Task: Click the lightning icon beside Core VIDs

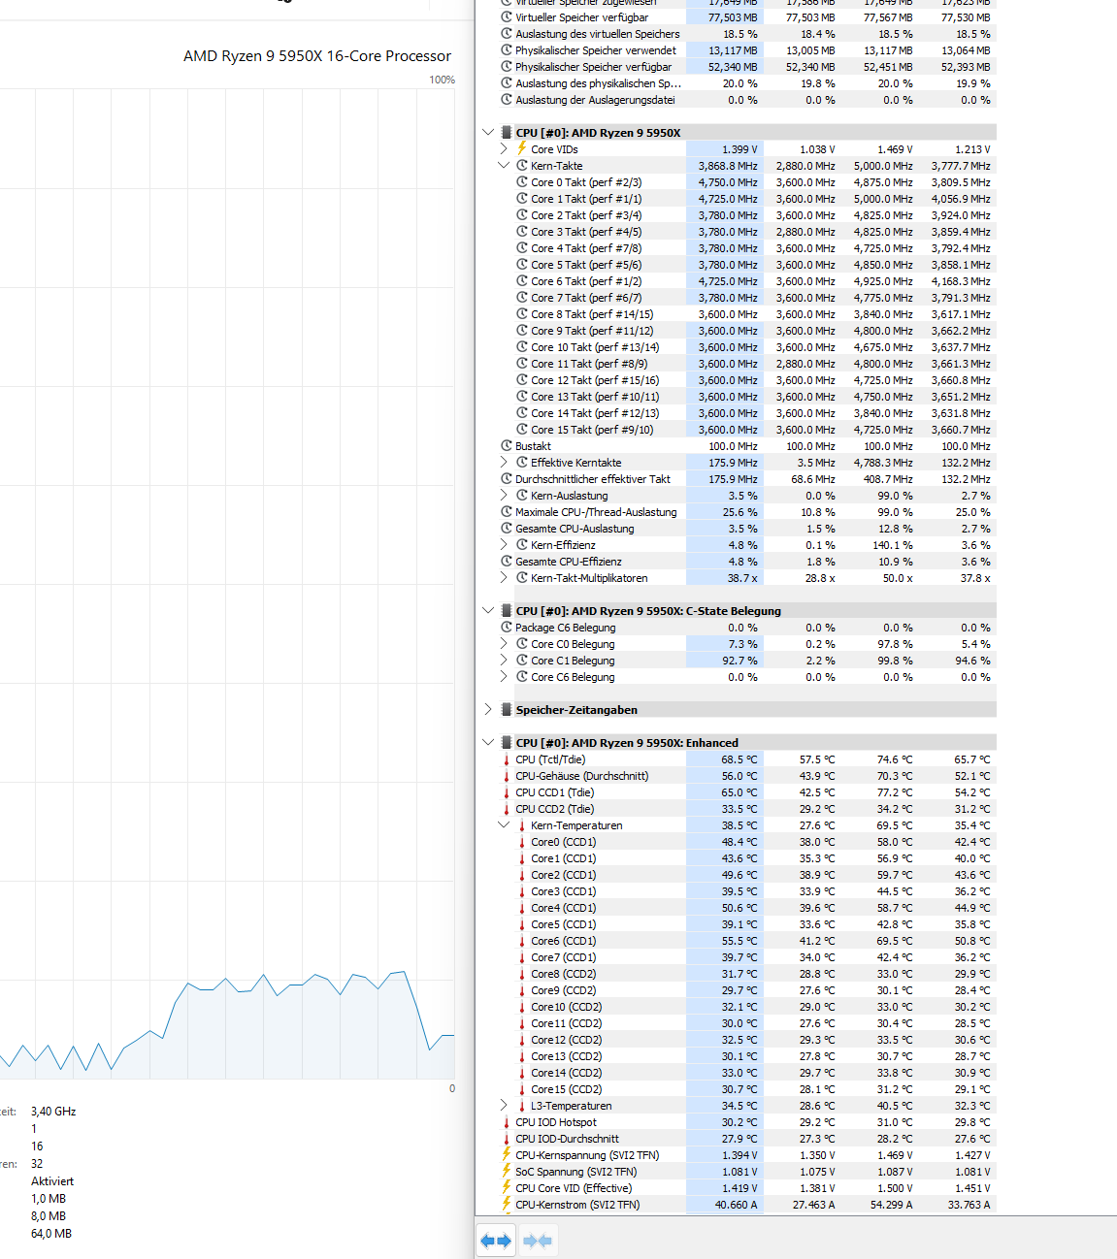Action: coord(521,148)
